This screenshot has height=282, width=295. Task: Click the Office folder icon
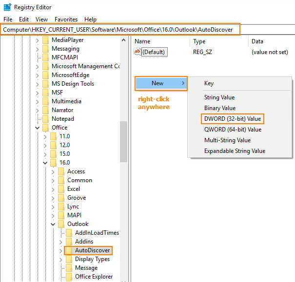[45, 128]
